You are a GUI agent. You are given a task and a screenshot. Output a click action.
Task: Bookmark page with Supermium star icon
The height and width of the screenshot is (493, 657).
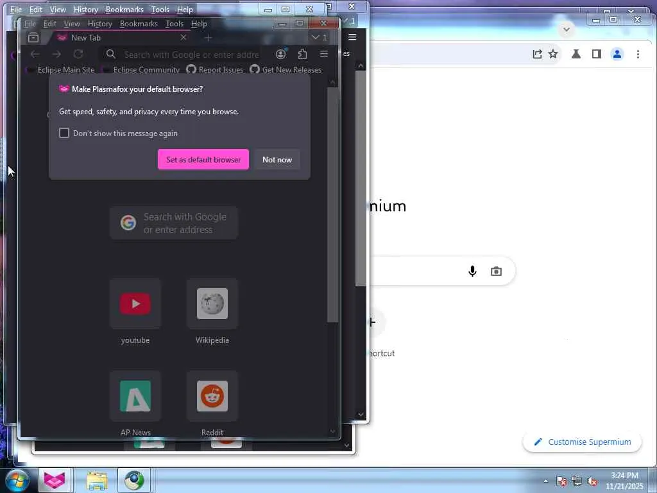click(x=553, y=54)
